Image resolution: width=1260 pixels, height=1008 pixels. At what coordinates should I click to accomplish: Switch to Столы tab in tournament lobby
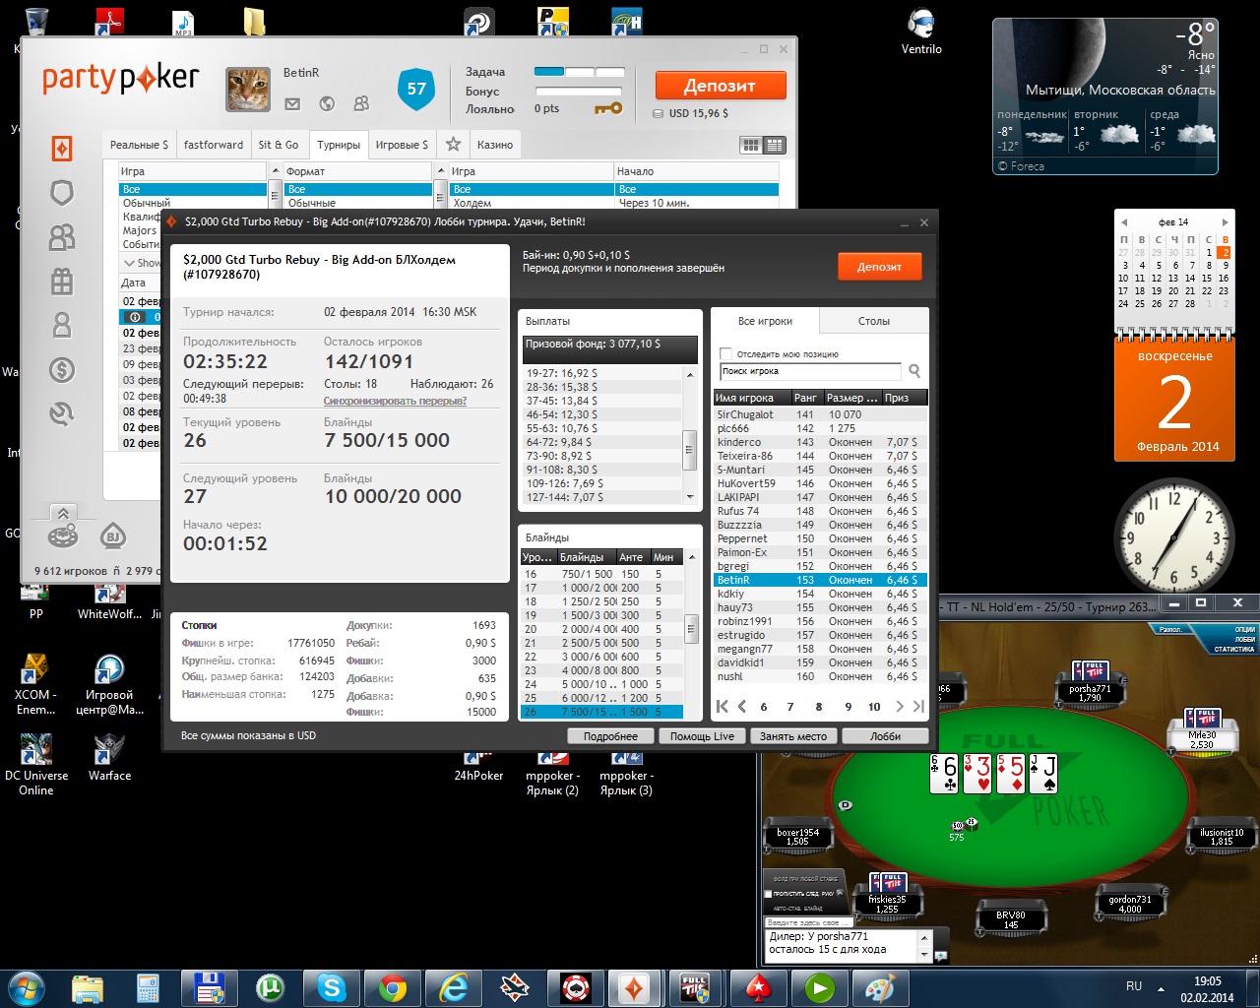[874, 321]
